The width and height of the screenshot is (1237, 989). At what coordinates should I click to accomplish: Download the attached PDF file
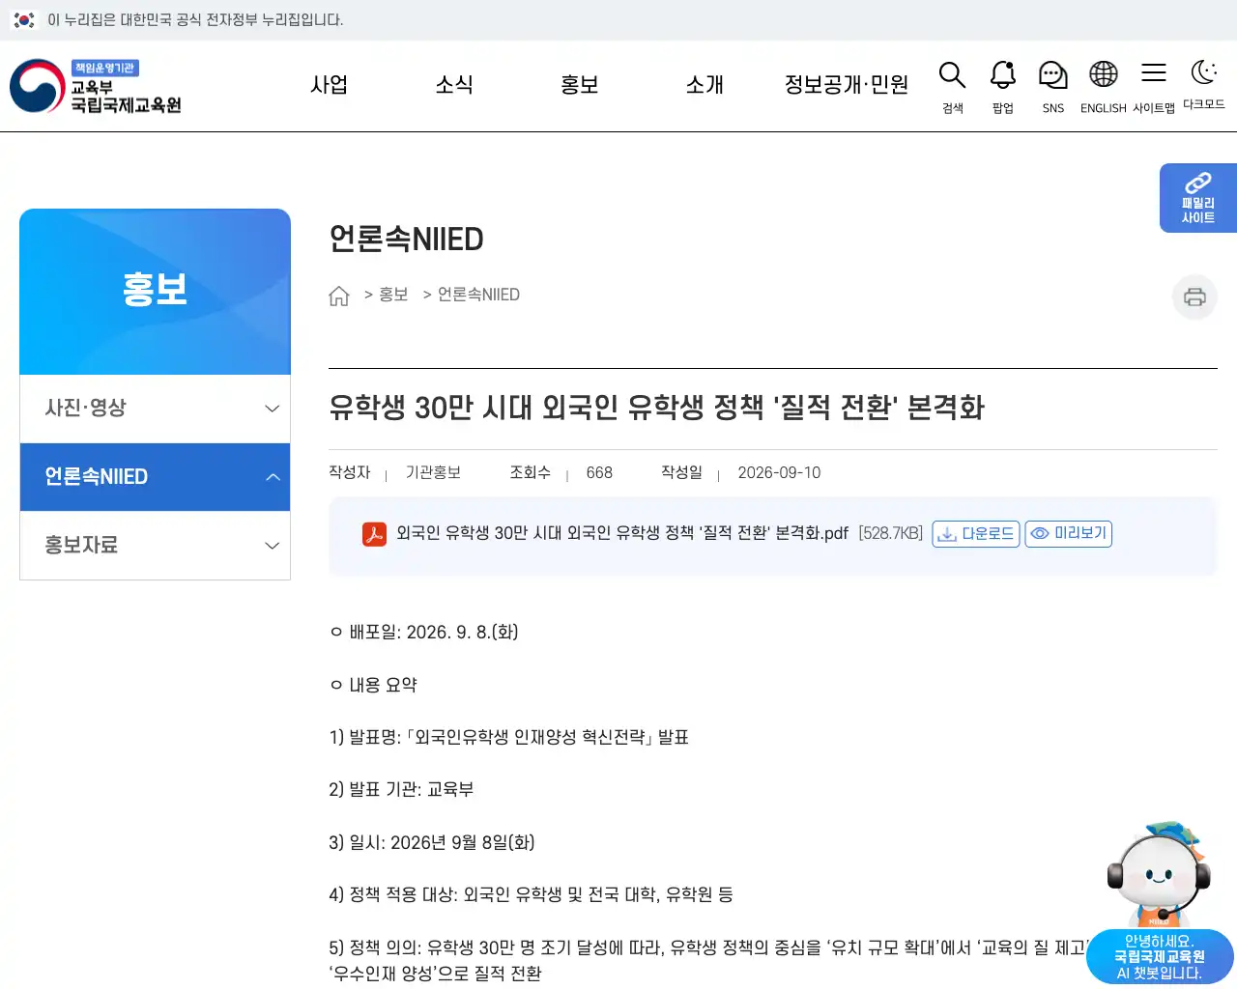[975, 534]
